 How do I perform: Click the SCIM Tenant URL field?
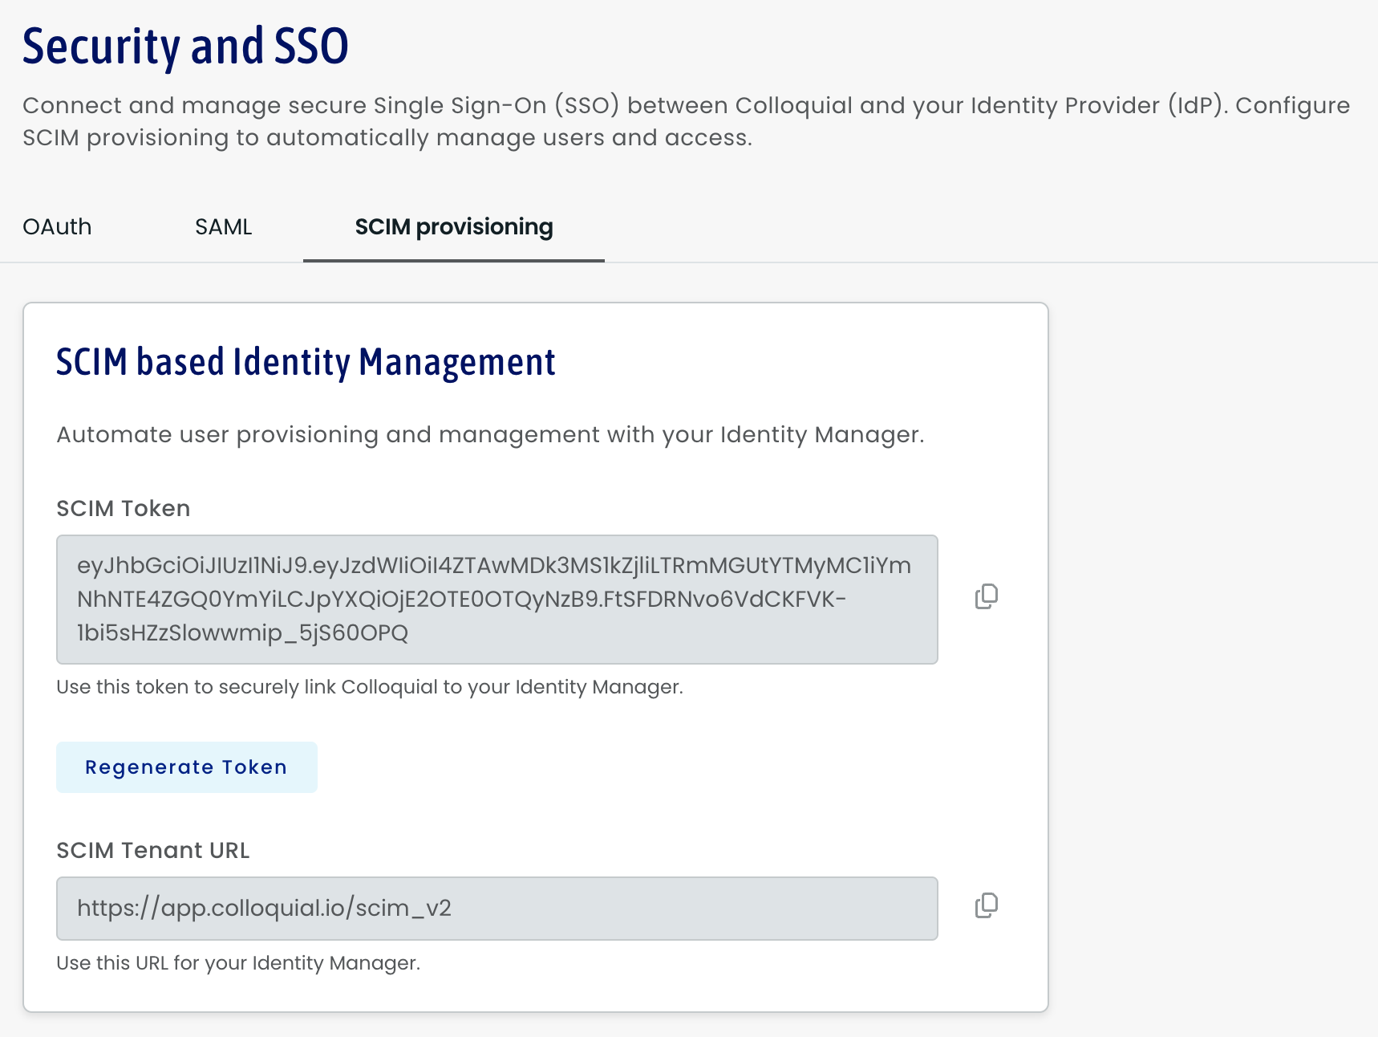click(497, 909)
